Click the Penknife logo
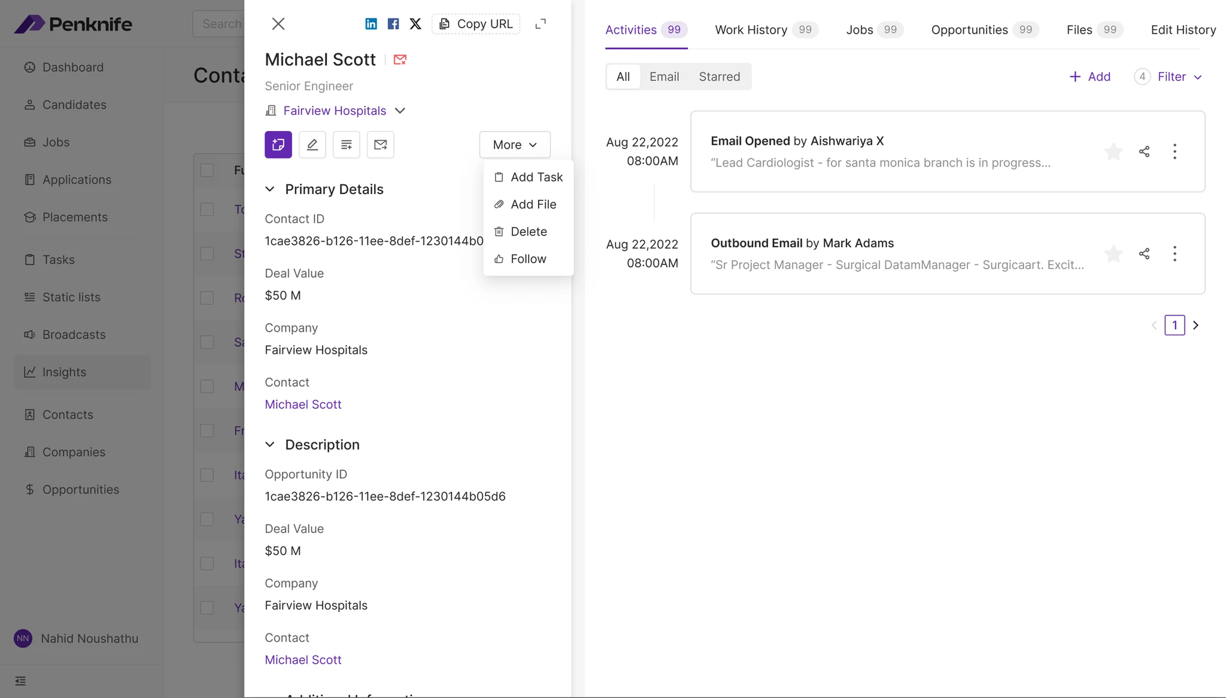Viewport: 1226px width, 698px height. tap(73, 24)
